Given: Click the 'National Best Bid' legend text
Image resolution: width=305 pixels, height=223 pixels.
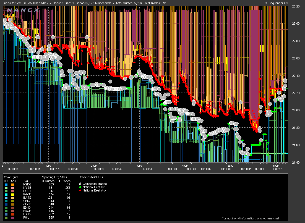Looking at the screenshot, I should click(94, 187).
